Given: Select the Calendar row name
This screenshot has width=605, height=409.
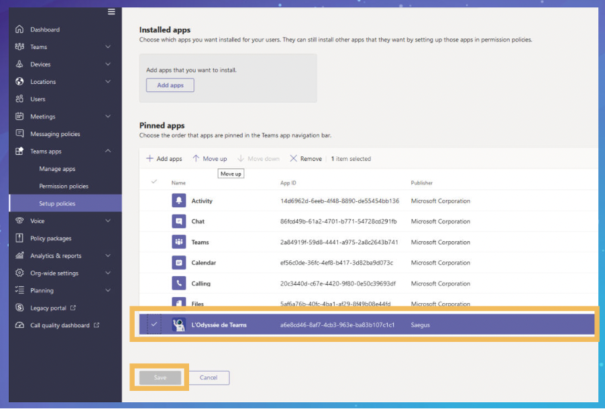Looking at the screenshot, I should coord(204,263).
